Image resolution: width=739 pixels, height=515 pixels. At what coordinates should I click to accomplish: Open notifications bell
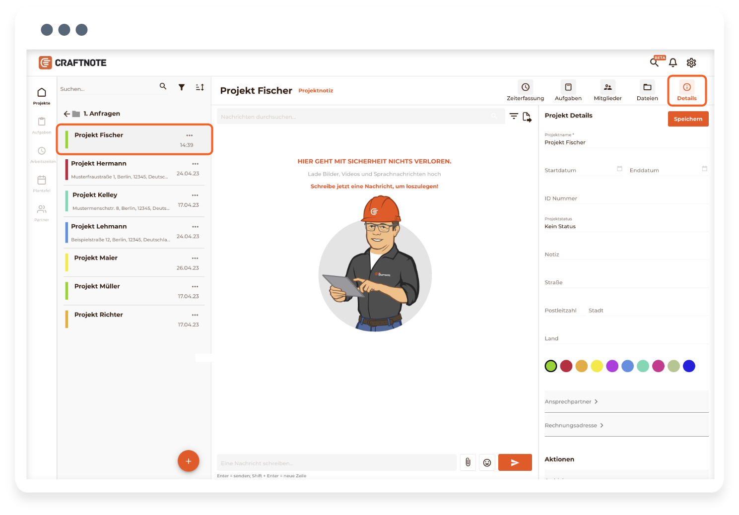pos(673,63)
